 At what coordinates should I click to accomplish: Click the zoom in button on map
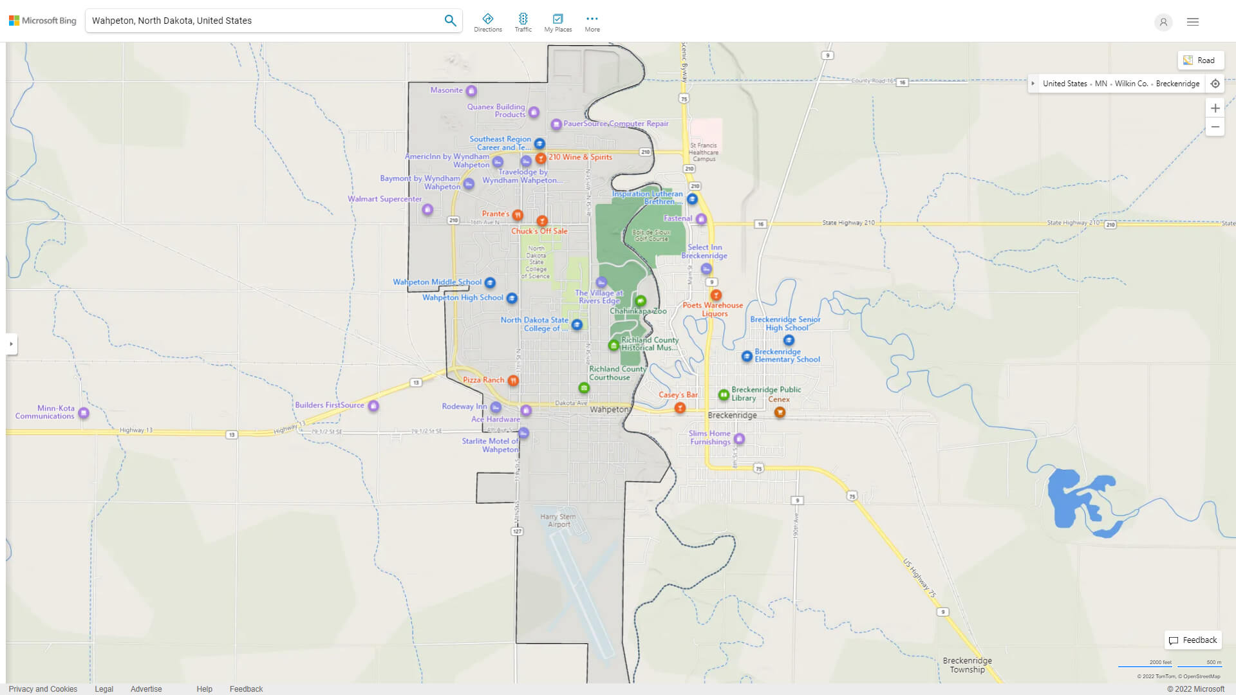tap(1215, 109)
